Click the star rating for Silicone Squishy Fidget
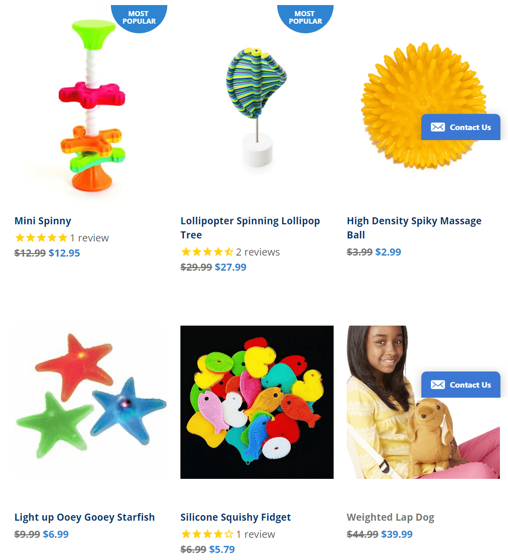 207,534
